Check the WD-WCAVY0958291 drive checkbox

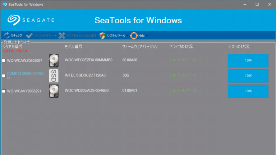4,91
